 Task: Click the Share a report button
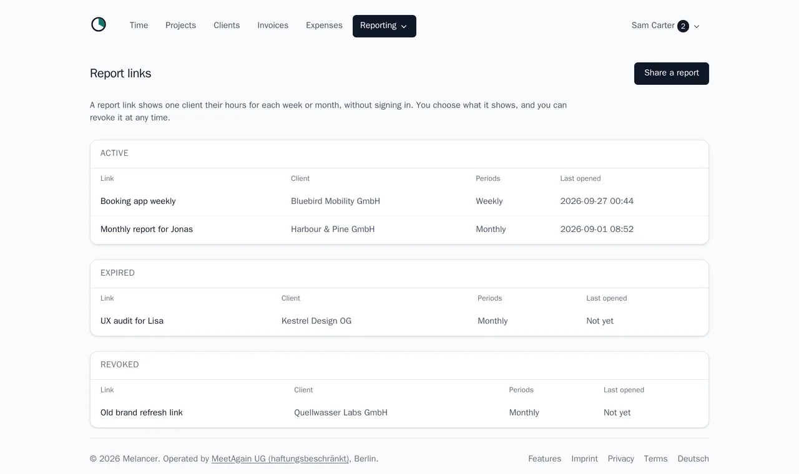coord(672,74)
